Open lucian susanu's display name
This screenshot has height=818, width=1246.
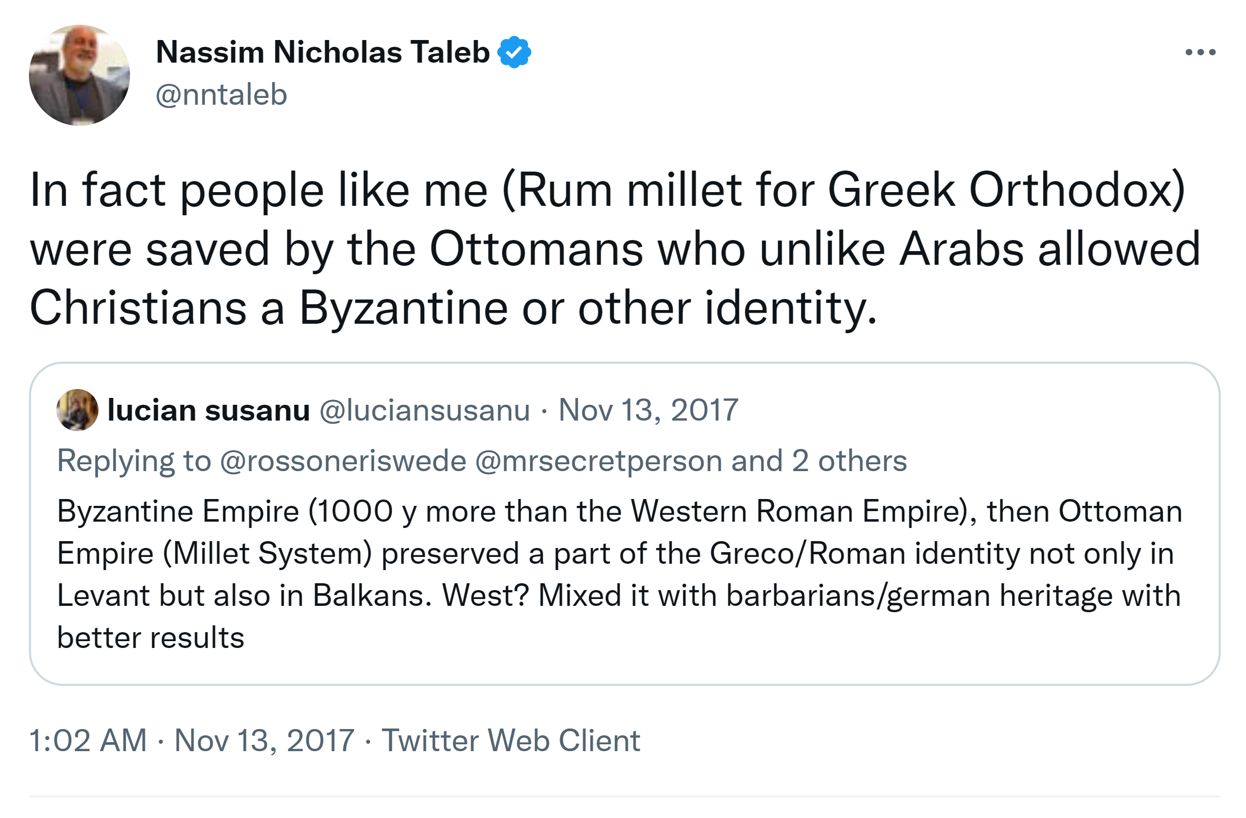[x=208, y=410]
